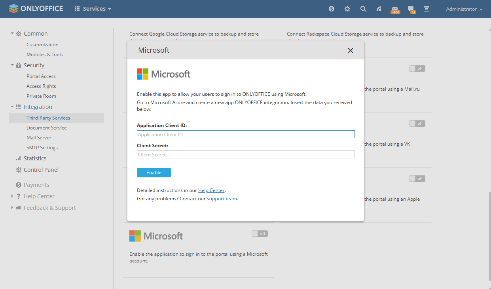Viewport: 491px width, 289px height.
Task: Open the Services dropdown menu
Action: coord(93,9)
